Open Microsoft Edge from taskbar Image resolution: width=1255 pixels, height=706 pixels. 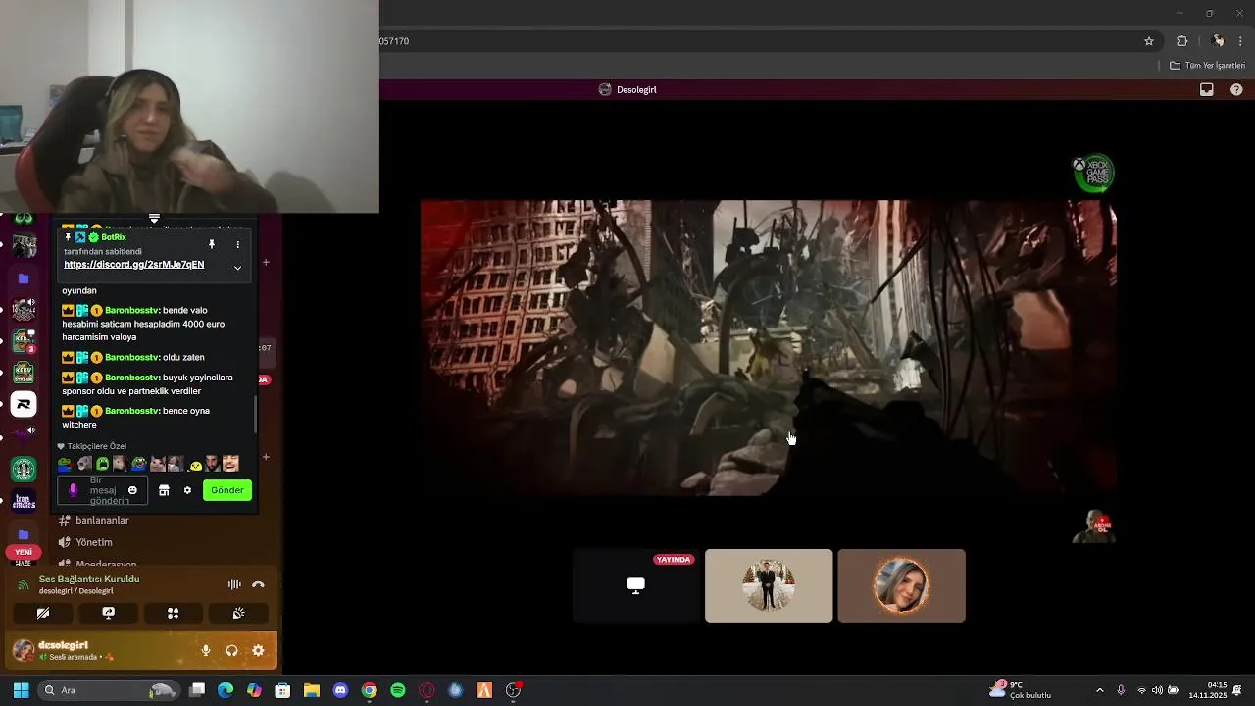click(x=226, y=690)
